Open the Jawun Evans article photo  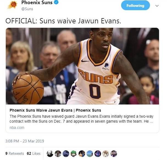tap(82, 66)
